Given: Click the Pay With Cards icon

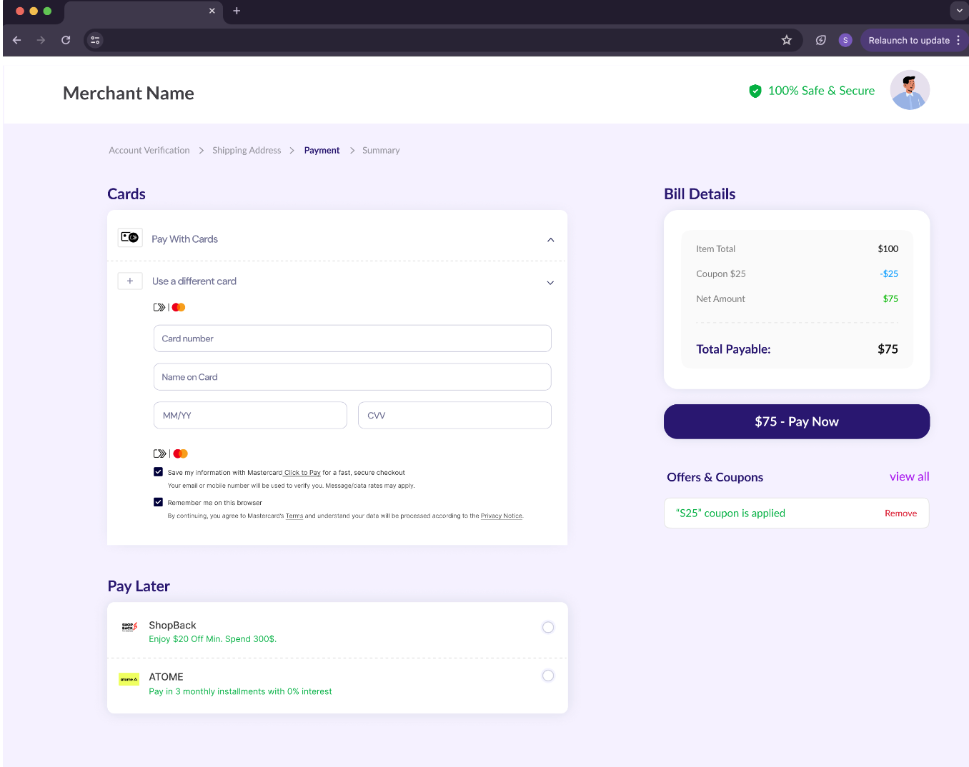Looking at the screenshot, I should 130,237.
